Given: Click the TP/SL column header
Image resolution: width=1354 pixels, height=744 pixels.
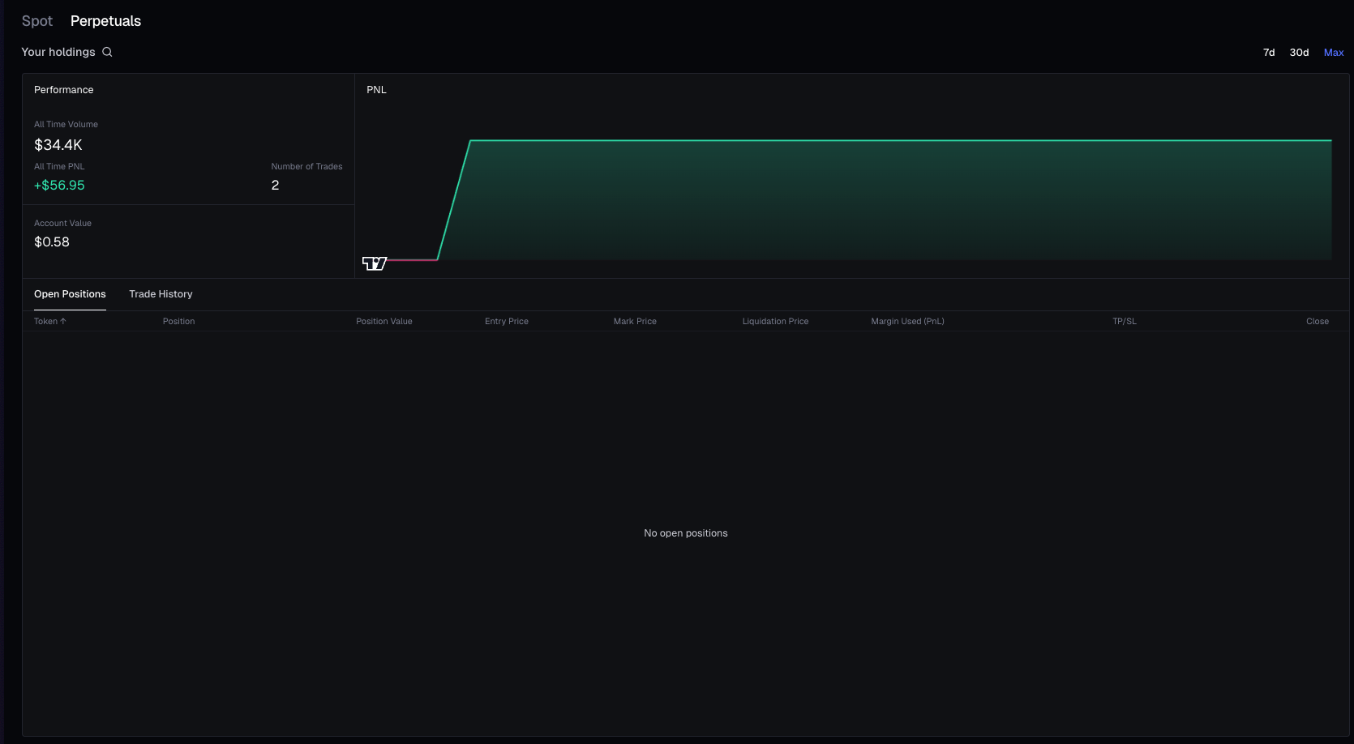Looking at the screenshot, I should [x=1124, y=322].
